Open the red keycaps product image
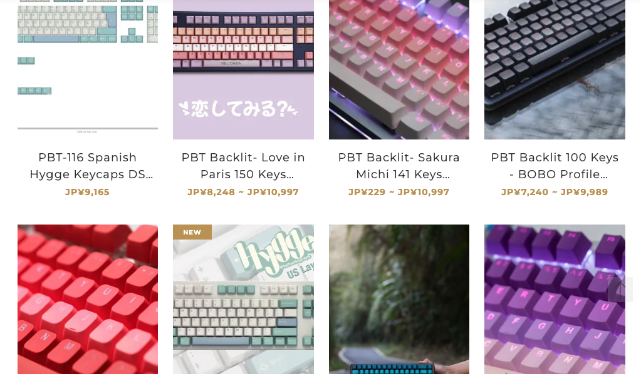The width and height of the screenshot is (641, 374). point(88,299)
